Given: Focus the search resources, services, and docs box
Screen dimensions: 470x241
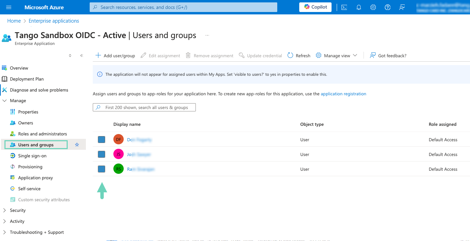Looking at the screenshot, I should point(183,7).
